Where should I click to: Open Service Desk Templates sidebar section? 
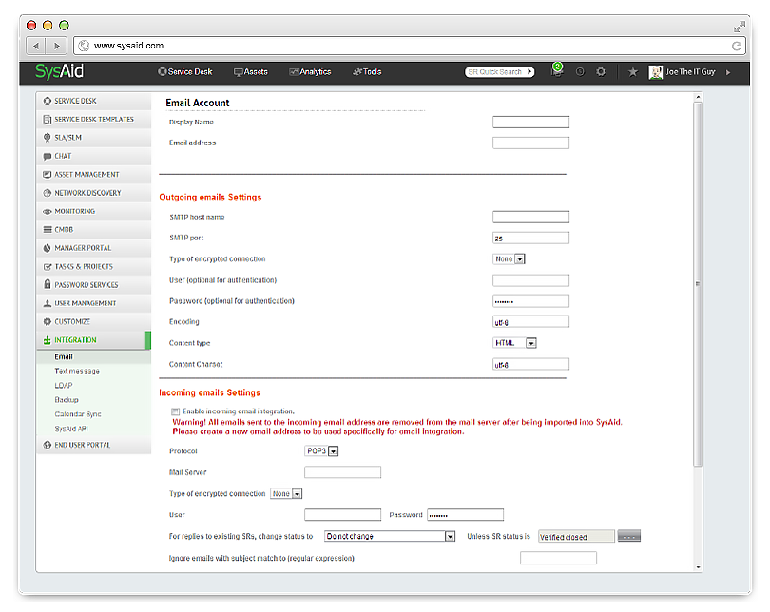click(94, 119)
